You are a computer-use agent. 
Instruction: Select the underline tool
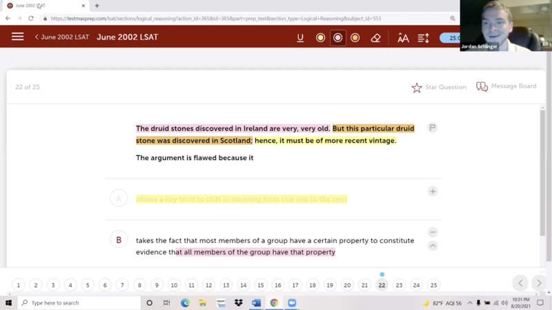tap(300, 38)
